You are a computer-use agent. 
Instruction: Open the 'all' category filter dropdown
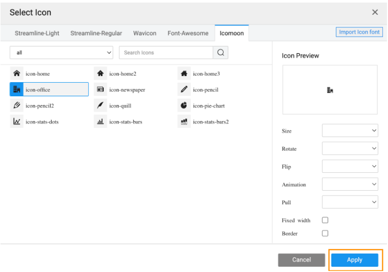pos(61,53)
